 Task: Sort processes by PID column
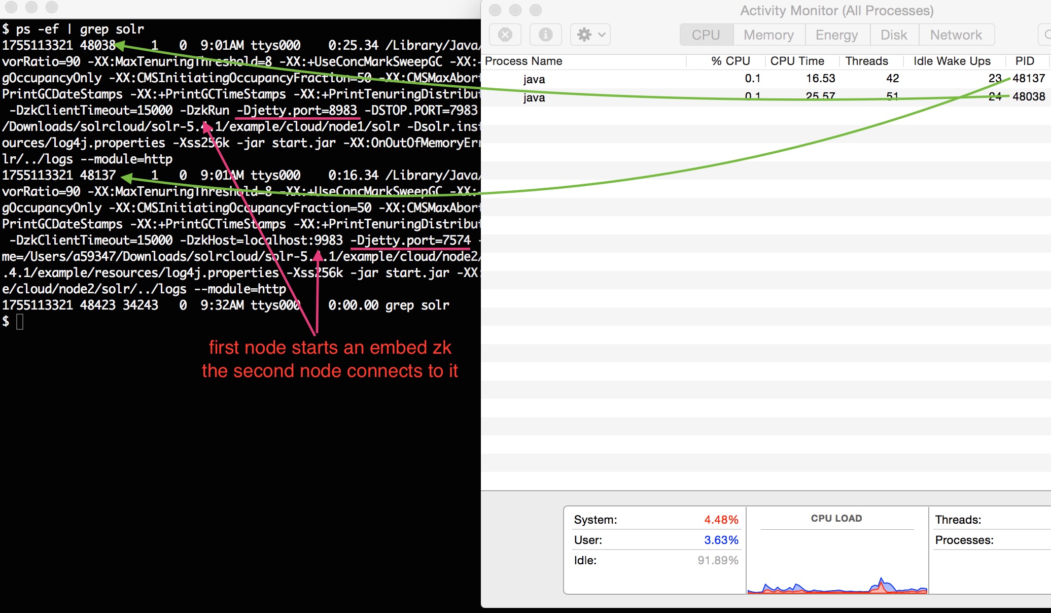point(1025,61)
